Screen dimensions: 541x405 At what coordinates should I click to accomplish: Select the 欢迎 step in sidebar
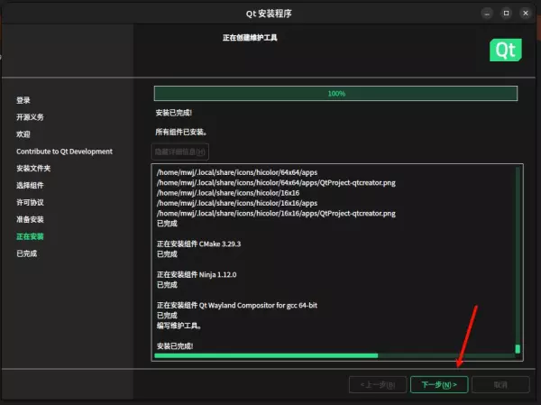coord(23,134)
